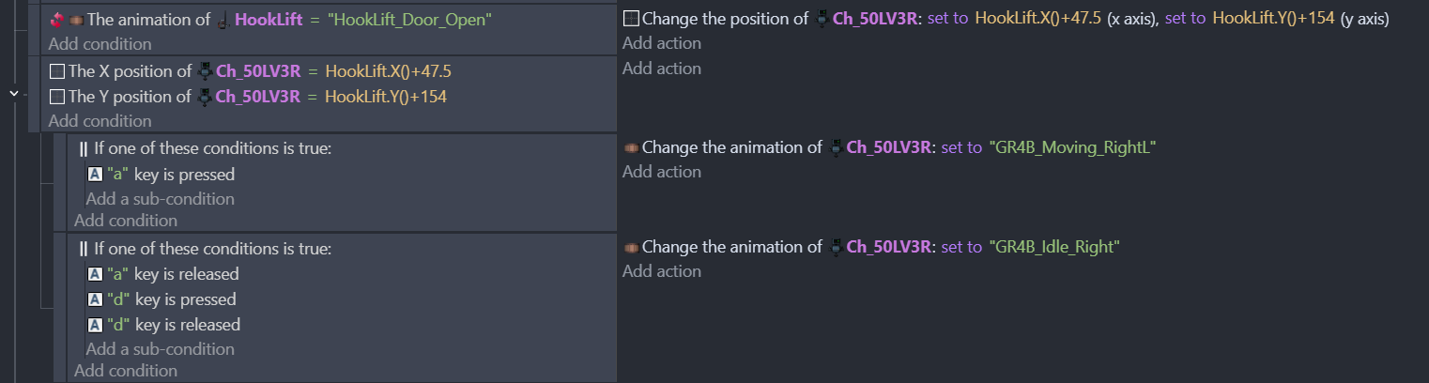1429x383 pixels.
Task: Add a sub-condition under "a" key is pressed
Action: coord(160,199)
